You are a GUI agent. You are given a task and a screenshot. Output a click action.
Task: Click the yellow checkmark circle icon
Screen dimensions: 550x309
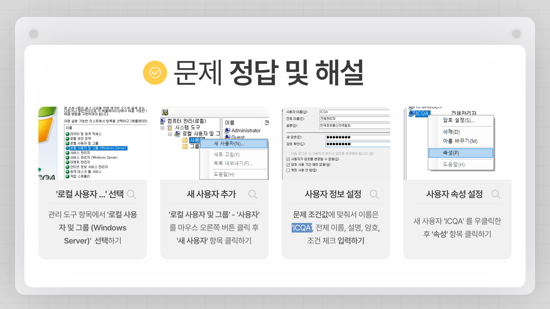pos(155,73)
